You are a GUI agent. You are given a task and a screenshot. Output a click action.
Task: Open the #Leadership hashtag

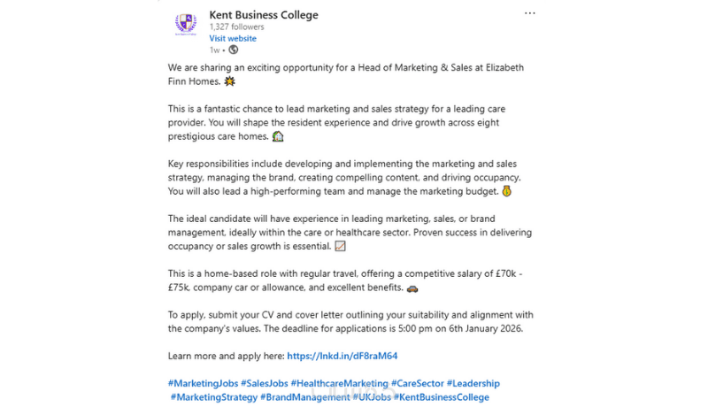pos(473,383)
